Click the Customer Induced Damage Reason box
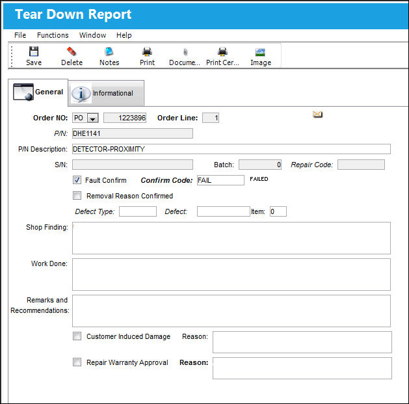 (302, 342)
